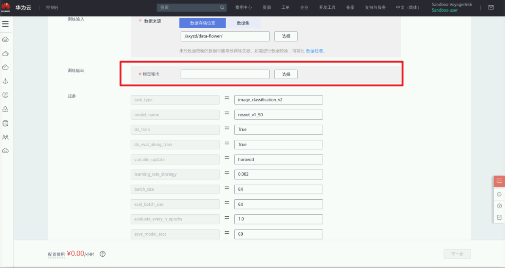This screenshot has width=505, height=268.
Task: Open the 中文(简体) language dropdown
Action: [408, 8]
